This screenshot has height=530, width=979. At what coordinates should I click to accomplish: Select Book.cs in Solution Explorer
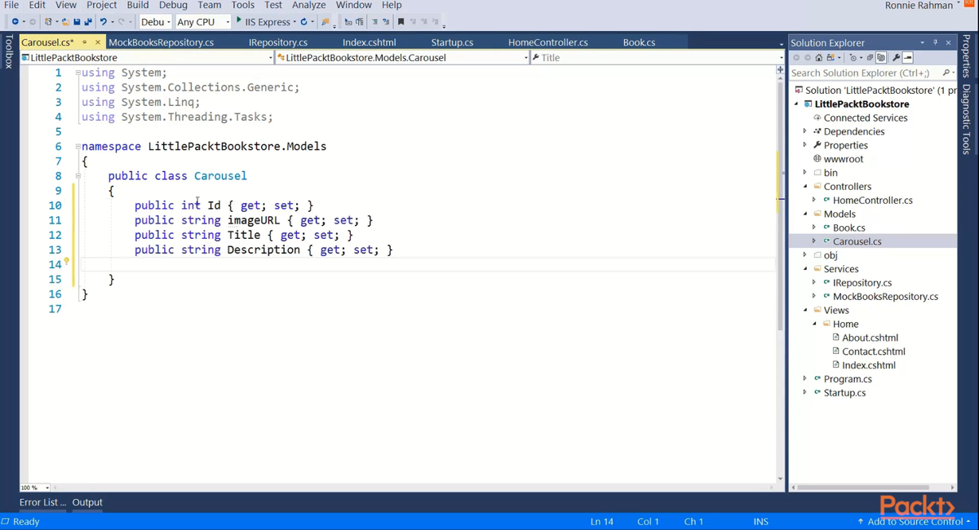(848, 227)
